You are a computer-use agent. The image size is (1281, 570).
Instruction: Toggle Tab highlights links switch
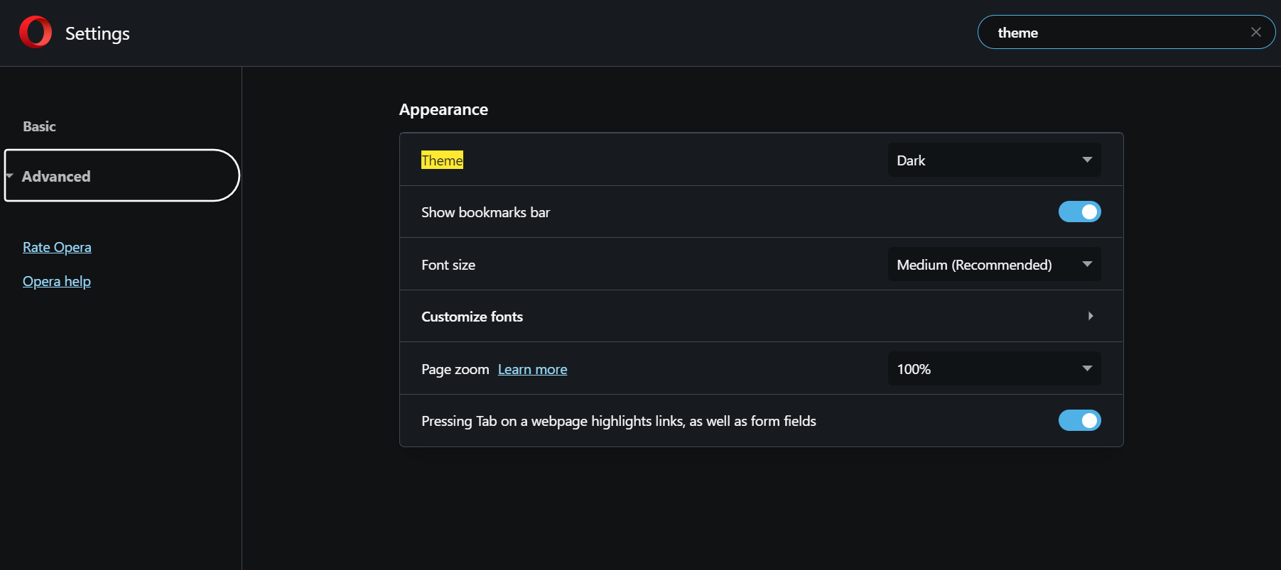[1079, 420]
